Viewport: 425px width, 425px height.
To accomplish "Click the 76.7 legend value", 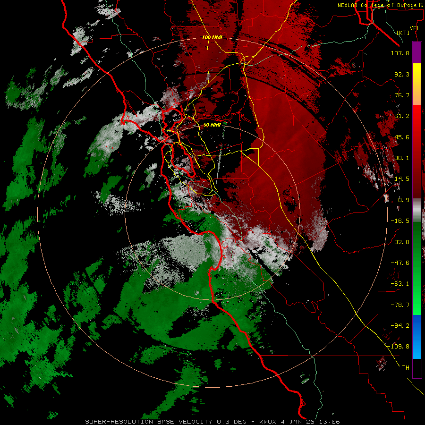I will click(x=402, y=95).
